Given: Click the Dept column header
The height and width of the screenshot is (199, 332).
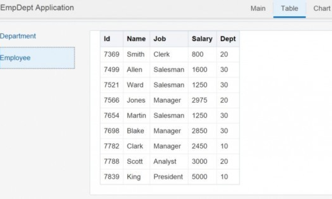Looking at the screenshot, I should point(228,39).
